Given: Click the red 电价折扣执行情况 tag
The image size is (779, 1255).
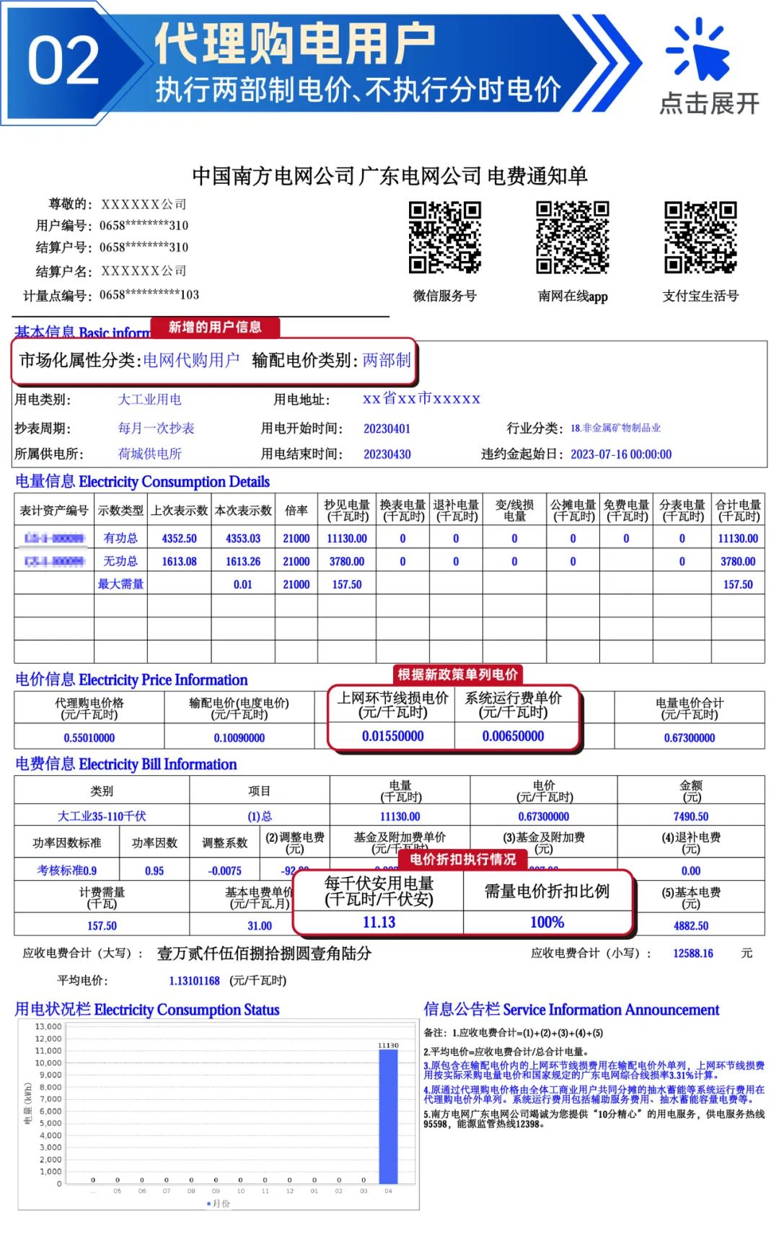Looking at the screenshot, I should (x=463, y=859).
